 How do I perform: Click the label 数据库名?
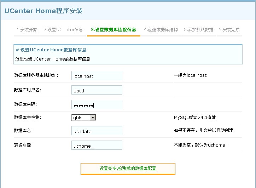point(23,131)
